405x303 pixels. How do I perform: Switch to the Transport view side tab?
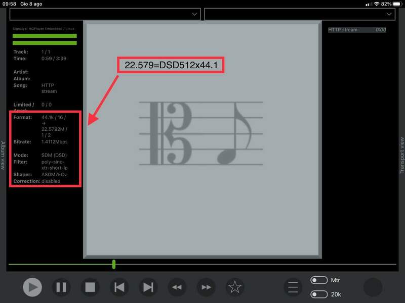(402, 155)
